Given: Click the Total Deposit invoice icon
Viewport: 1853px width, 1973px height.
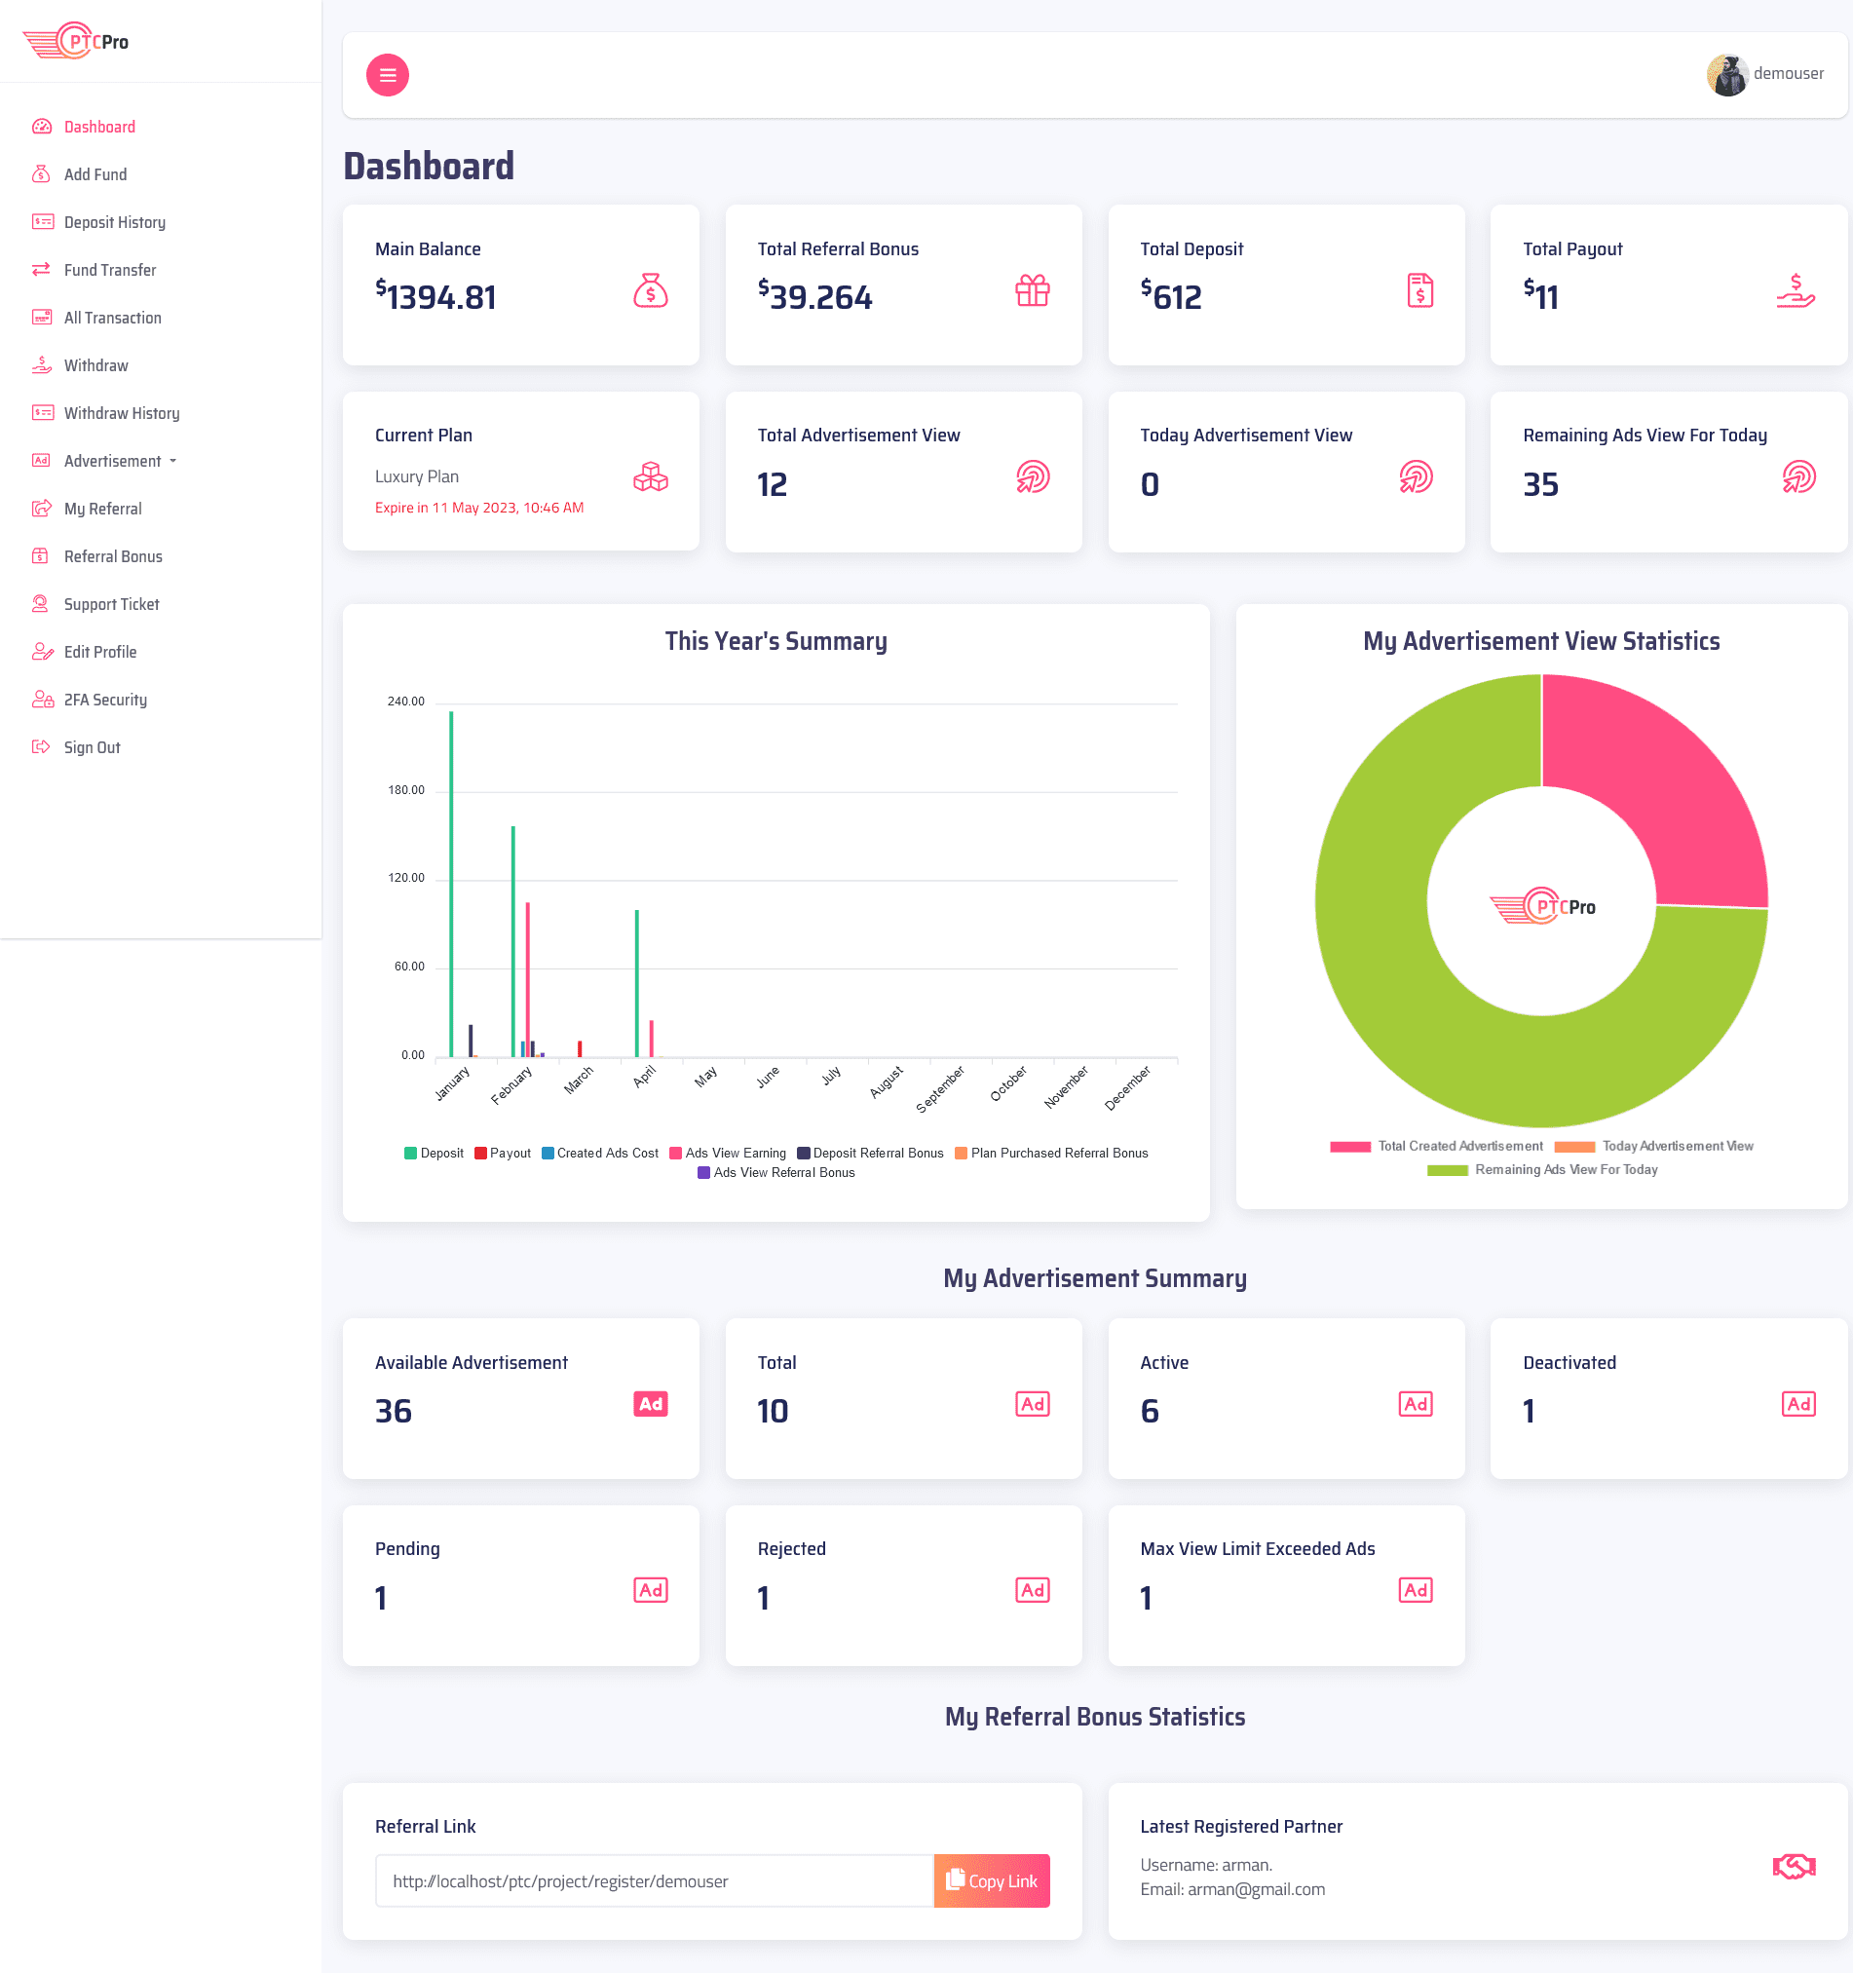Looking at the screenshot, I should [x=1419, y=290].
